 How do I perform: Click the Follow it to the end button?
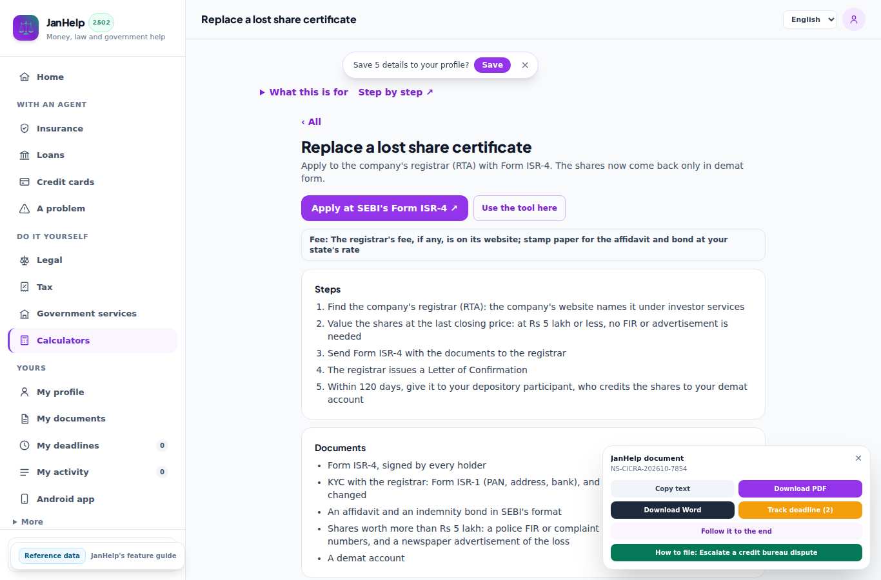[x=737, y=531]
